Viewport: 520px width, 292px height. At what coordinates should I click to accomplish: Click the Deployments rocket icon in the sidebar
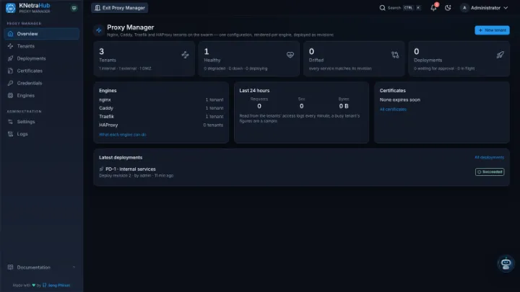click(10, 58)
